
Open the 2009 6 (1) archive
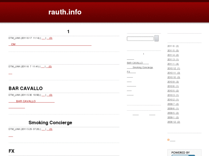(173, 108)
